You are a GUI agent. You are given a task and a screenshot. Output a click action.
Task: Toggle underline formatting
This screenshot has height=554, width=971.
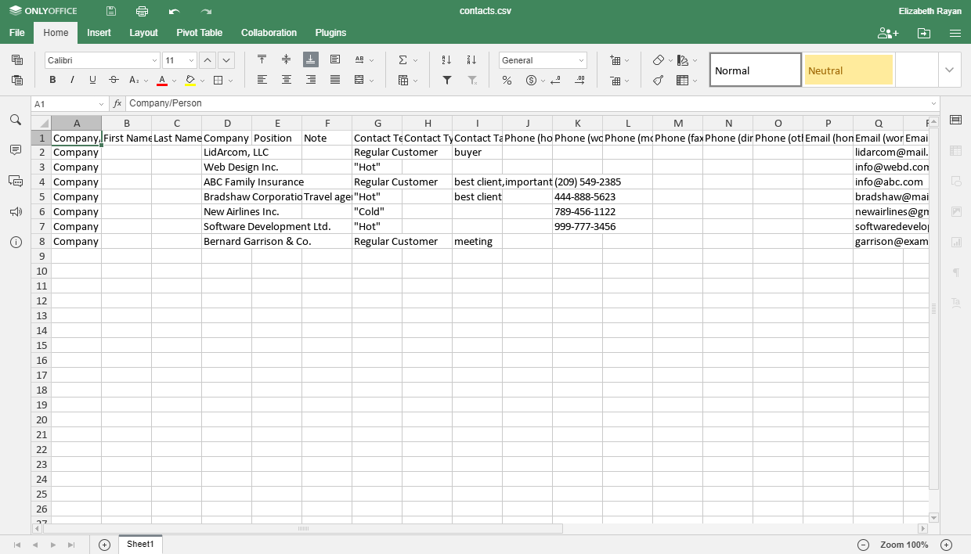click(x=92, y=81)
